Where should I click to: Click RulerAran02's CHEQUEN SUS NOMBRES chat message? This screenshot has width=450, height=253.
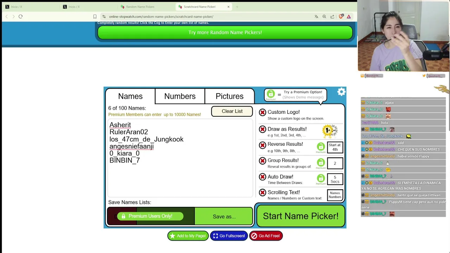[x=403, y=149]
